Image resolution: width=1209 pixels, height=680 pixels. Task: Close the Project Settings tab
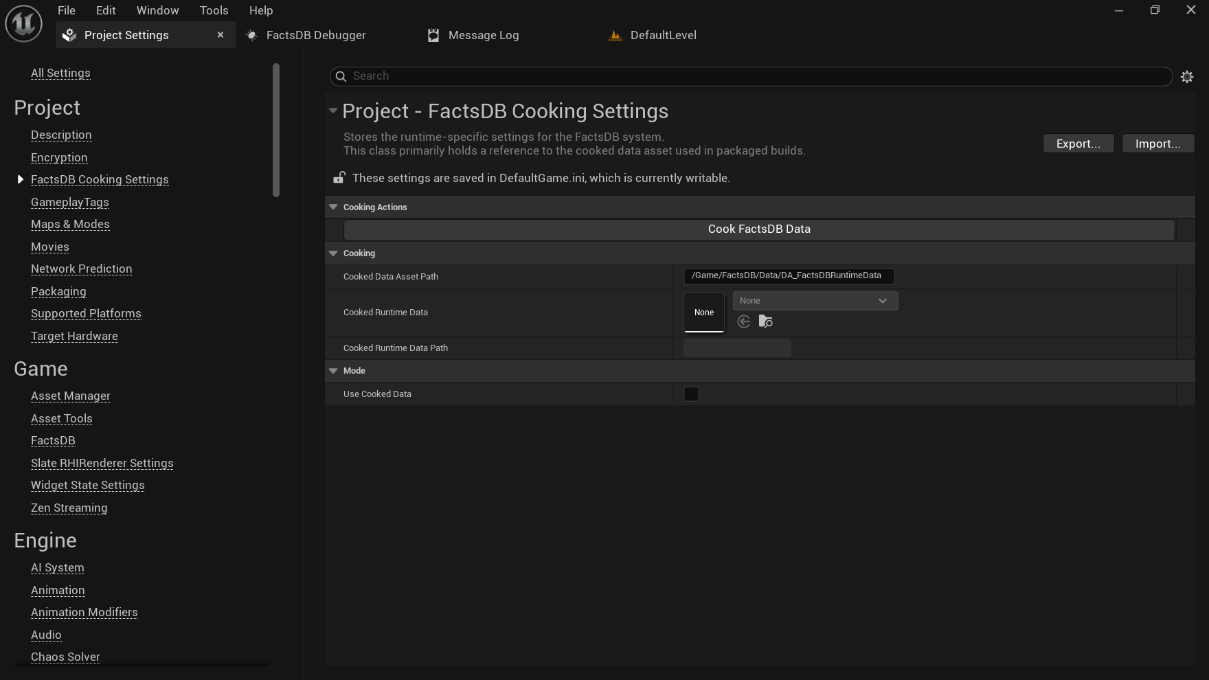(221, 35)
